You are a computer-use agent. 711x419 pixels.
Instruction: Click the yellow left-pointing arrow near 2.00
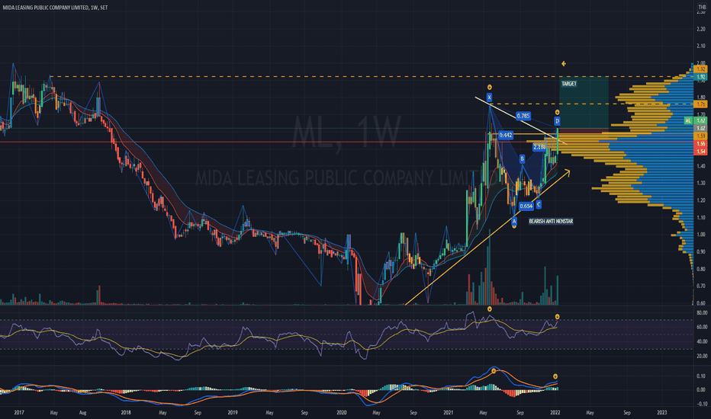tap(563, 64)
